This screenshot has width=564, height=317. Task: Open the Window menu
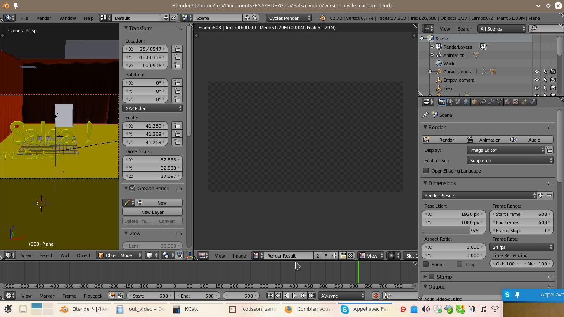(67, 18)
